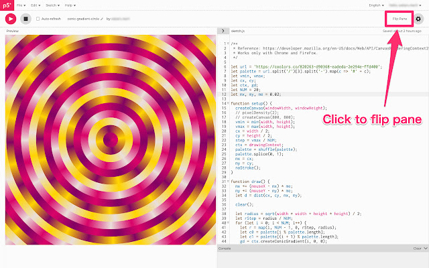The width and height of the screenshot is (429, 268).
Task: Click the Preview panel label
Action: [13, 31]
